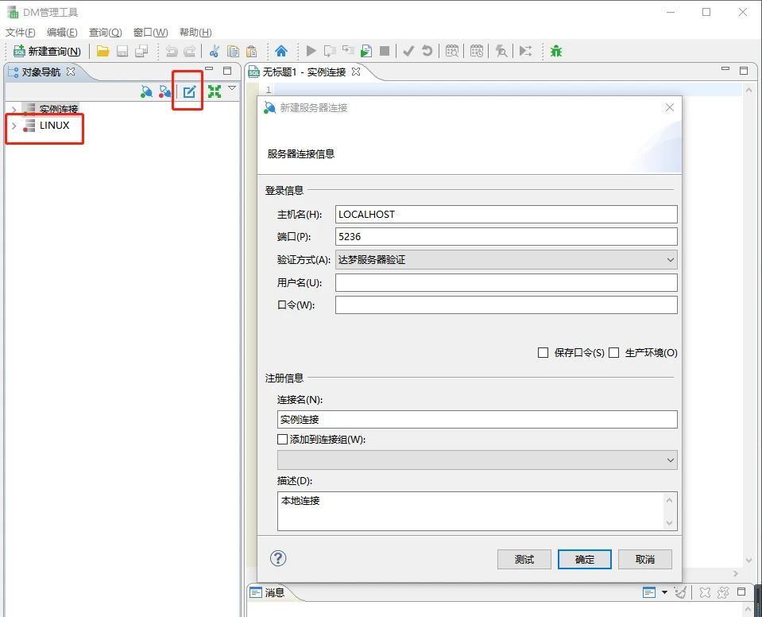This screenshot has height=617, width=762.
Task: Check the 生产环境 option
Action: coord(614,353)
